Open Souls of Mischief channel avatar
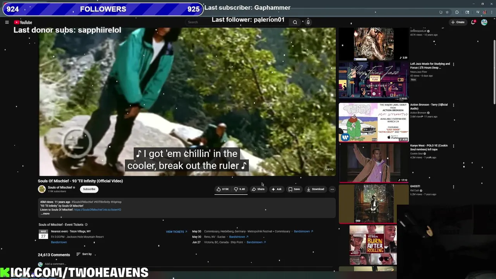 pyautogui.click(x=42, y=189)
